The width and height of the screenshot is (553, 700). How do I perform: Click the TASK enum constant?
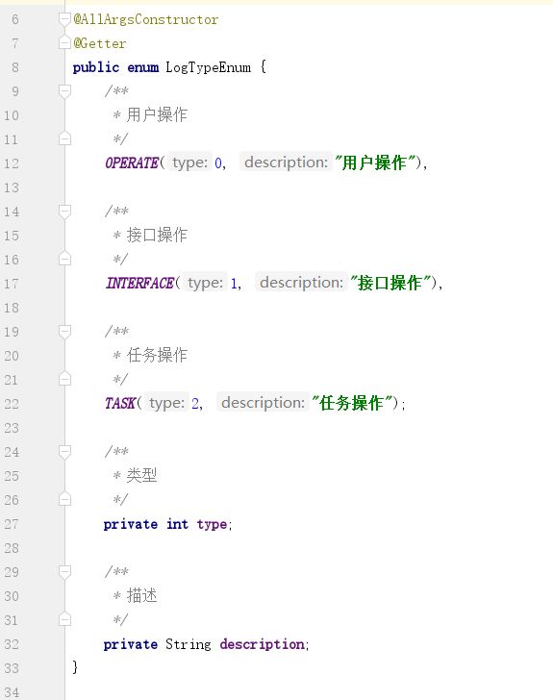[120, 403]
